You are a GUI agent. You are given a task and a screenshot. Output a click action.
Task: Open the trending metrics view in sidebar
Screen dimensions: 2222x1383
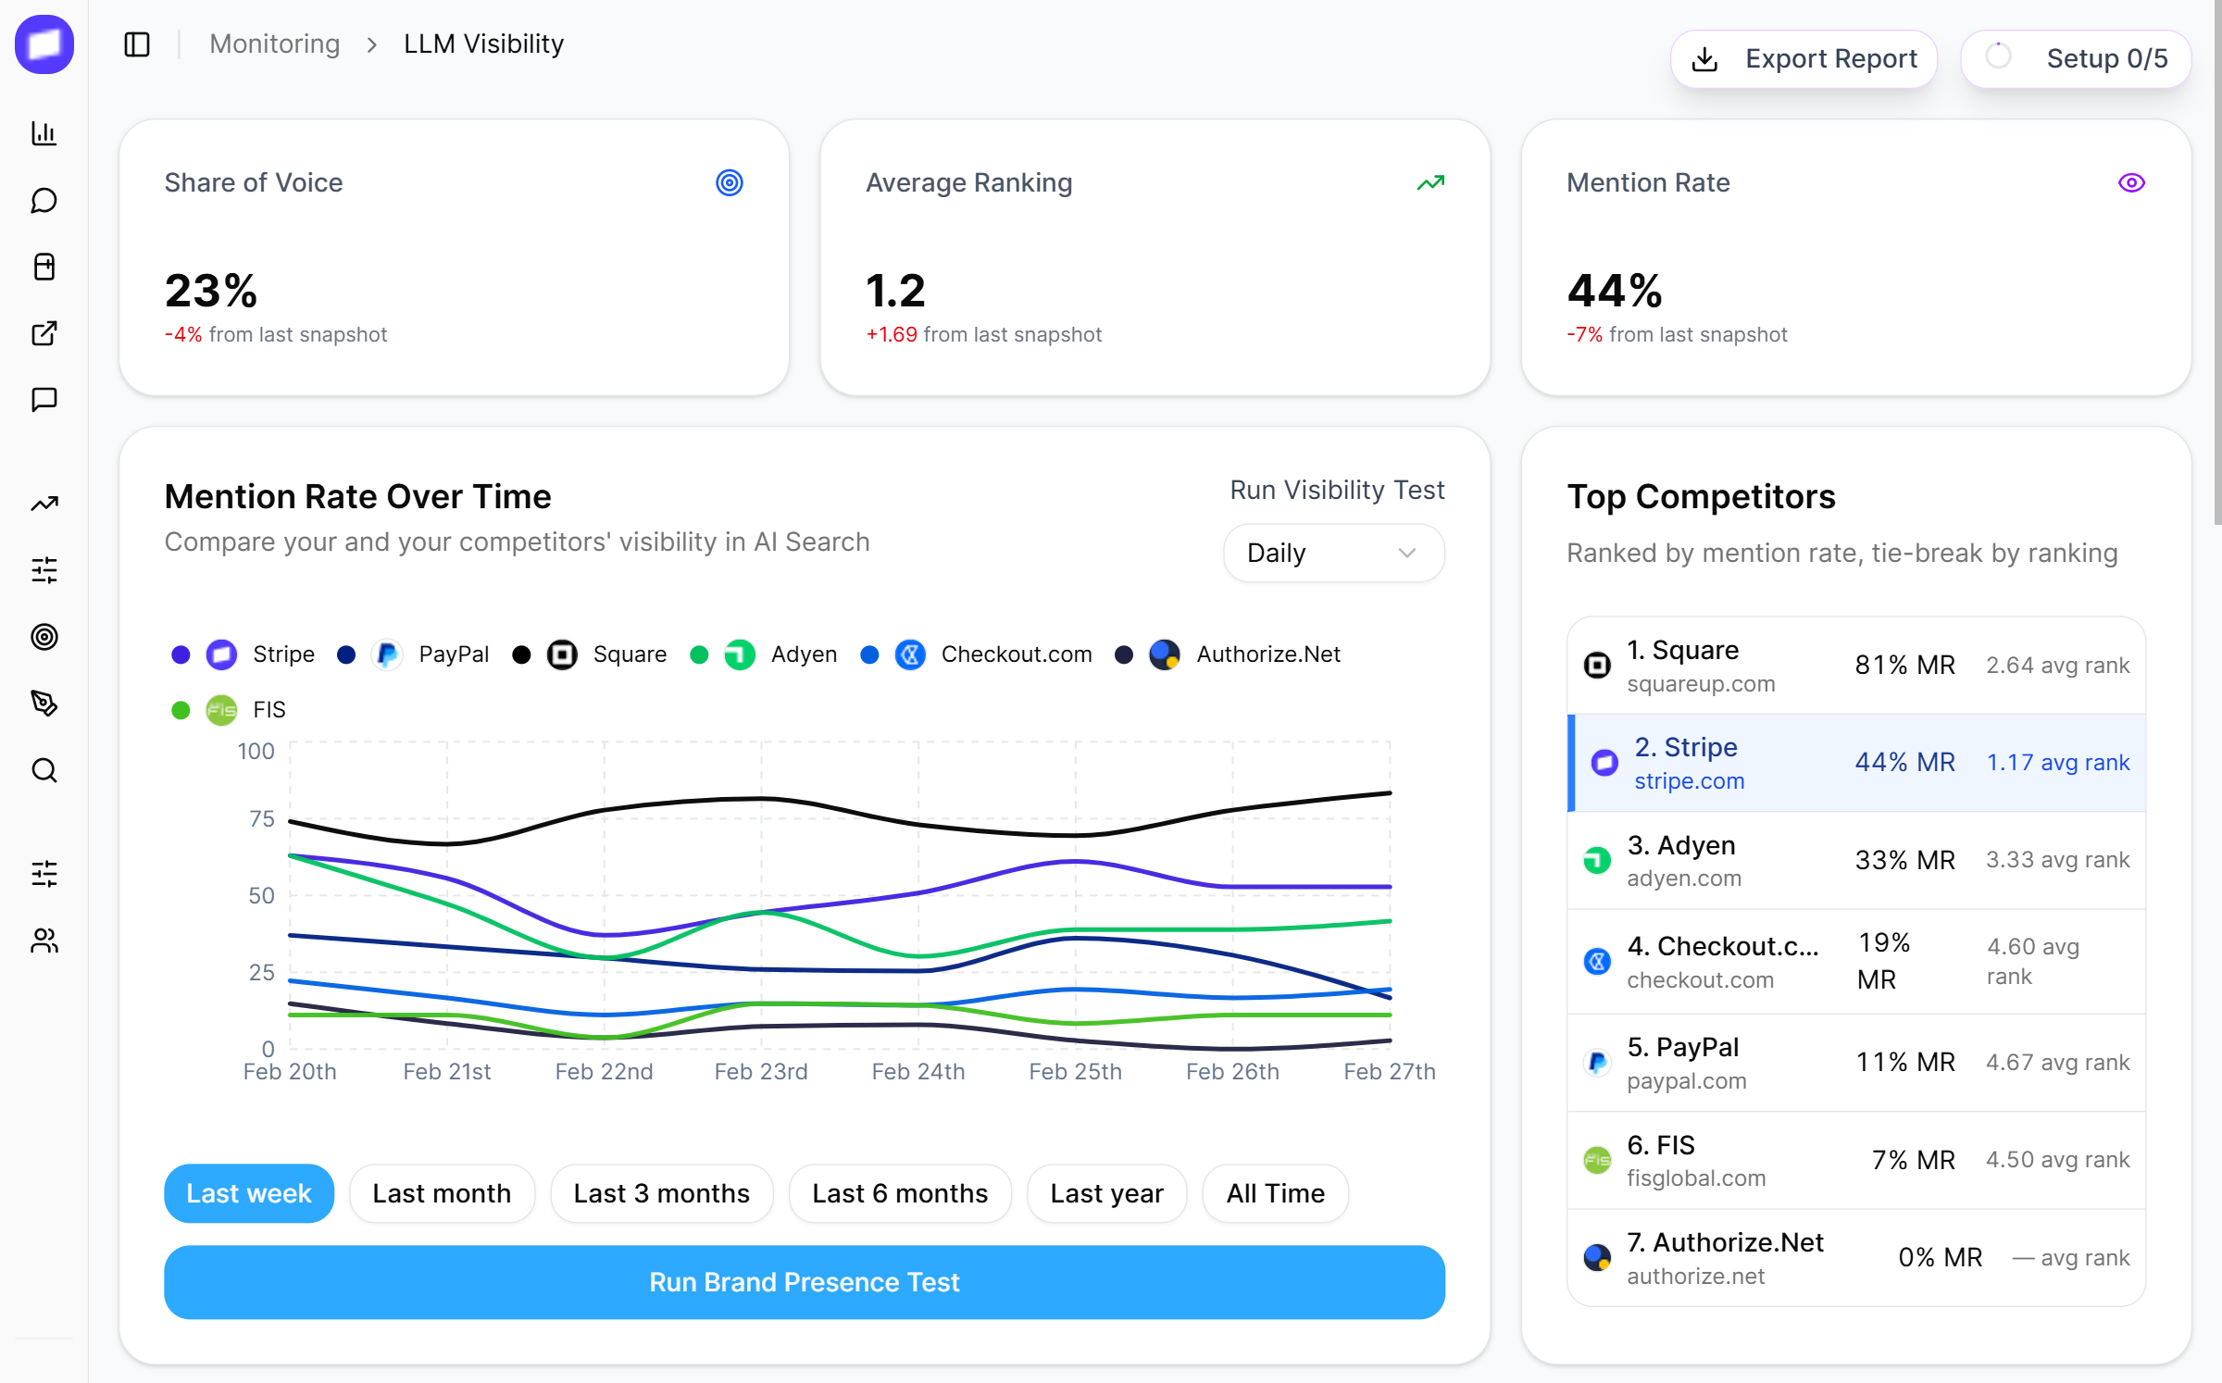click(x=44, y=503)
